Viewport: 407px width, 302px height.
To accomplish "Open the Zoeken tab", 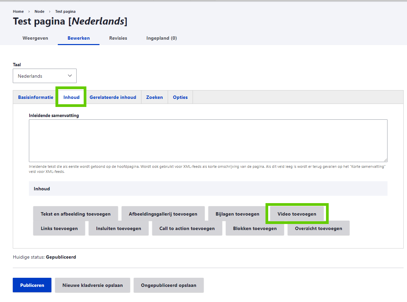I will point(154,97).
